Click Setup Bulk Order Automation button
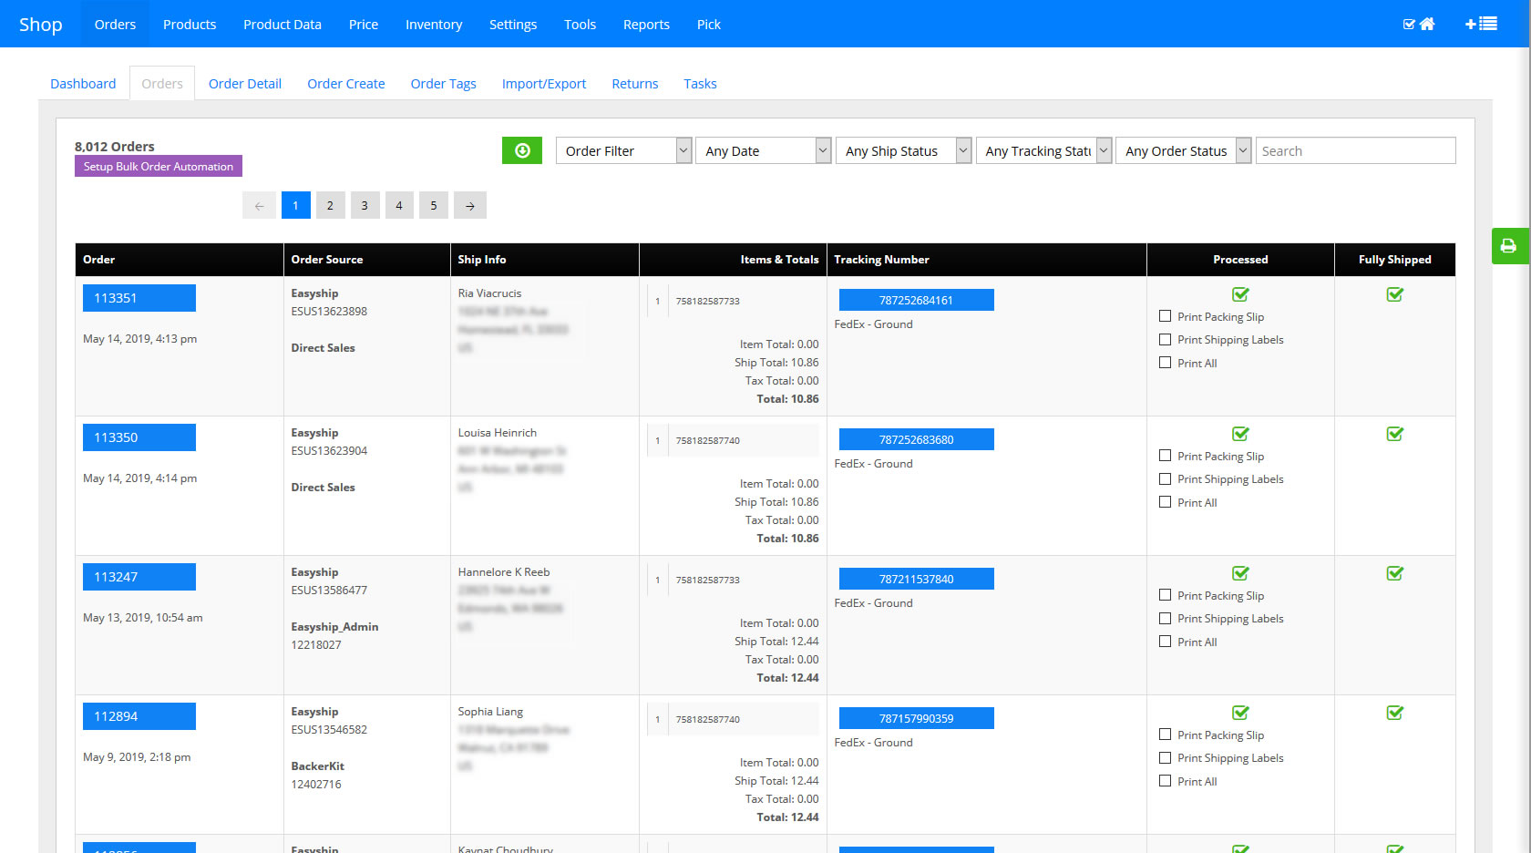The height and width of the screenshot is (853, 1531). click(x=159, y=166)
